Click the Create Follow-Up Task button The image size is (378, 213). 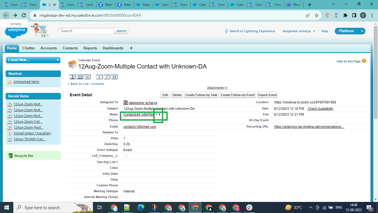tap(201, 95)
